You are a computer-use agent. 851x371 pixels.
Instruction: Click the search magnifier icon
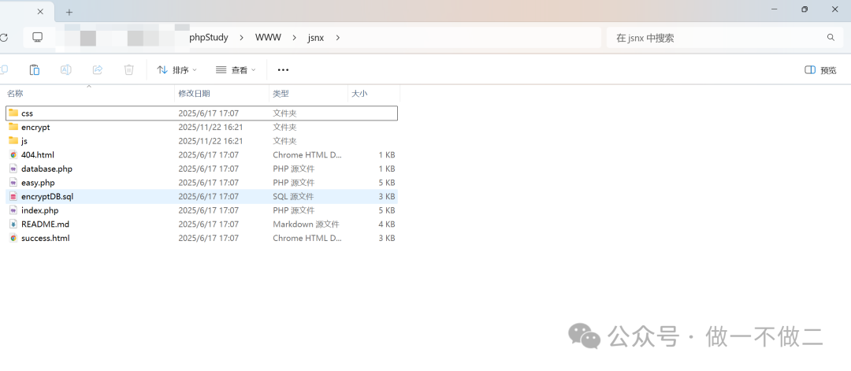click(831, 38)
